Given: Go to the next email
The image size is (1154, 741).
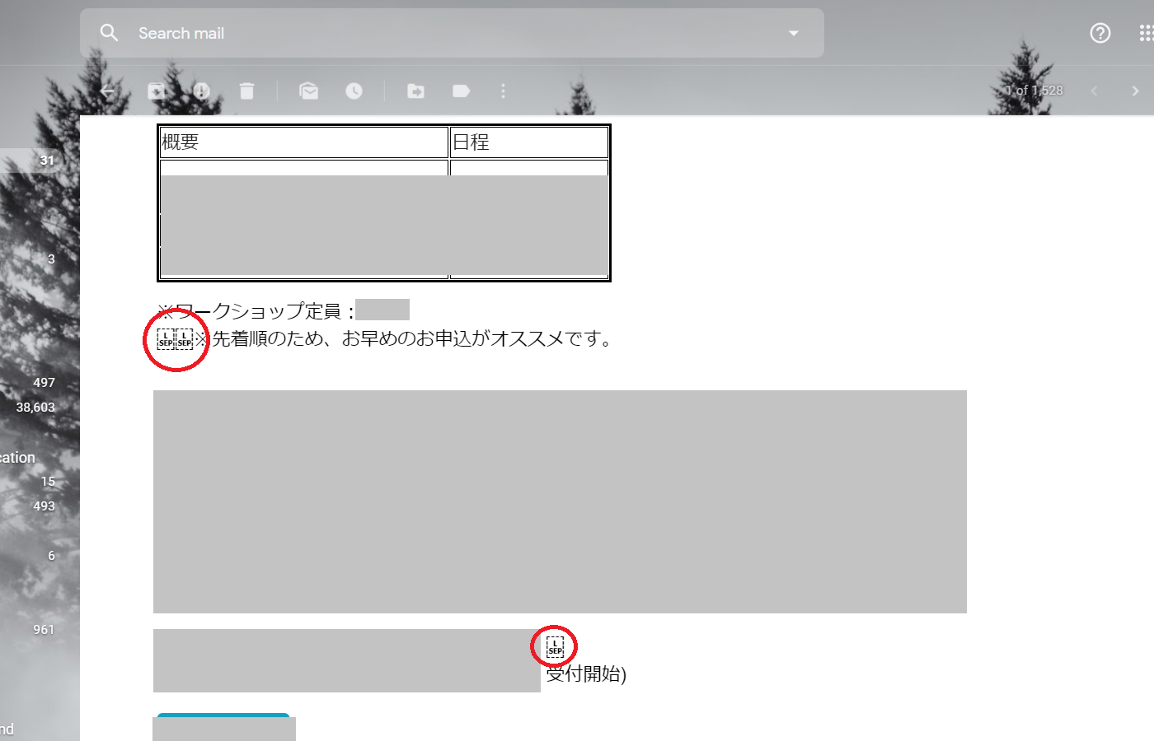Looking at the screenshot, I should point(1135,91).
